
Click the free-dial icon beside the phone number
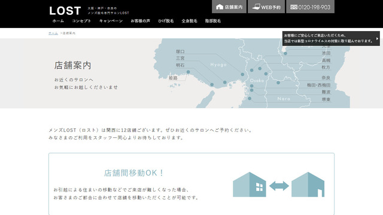pos(294,7)
